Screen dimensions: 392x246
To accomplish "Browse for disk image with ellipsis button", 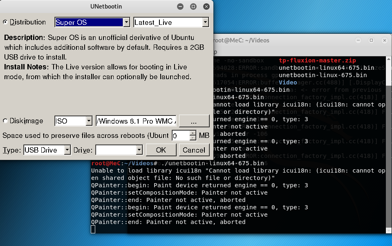I will 194,121.
